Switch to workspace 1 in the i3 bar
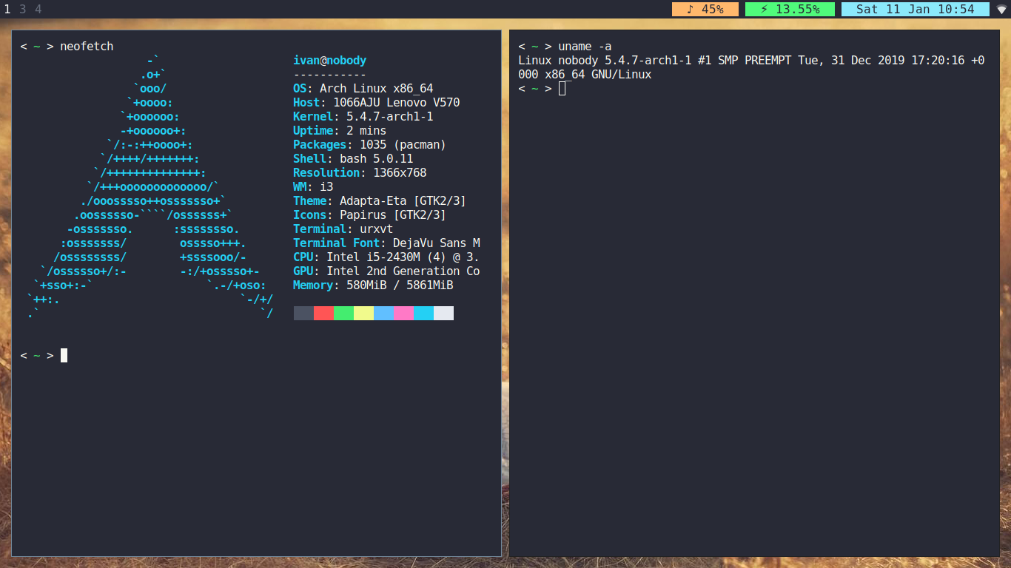Viewport: 1011px width, 568px height. [x=7, y=9]
